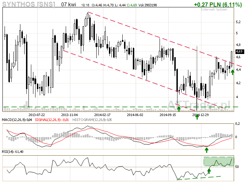Click the volume readout Vol:3903198
Viewport: 246px width, 183px height.
(x=148, y=5)
